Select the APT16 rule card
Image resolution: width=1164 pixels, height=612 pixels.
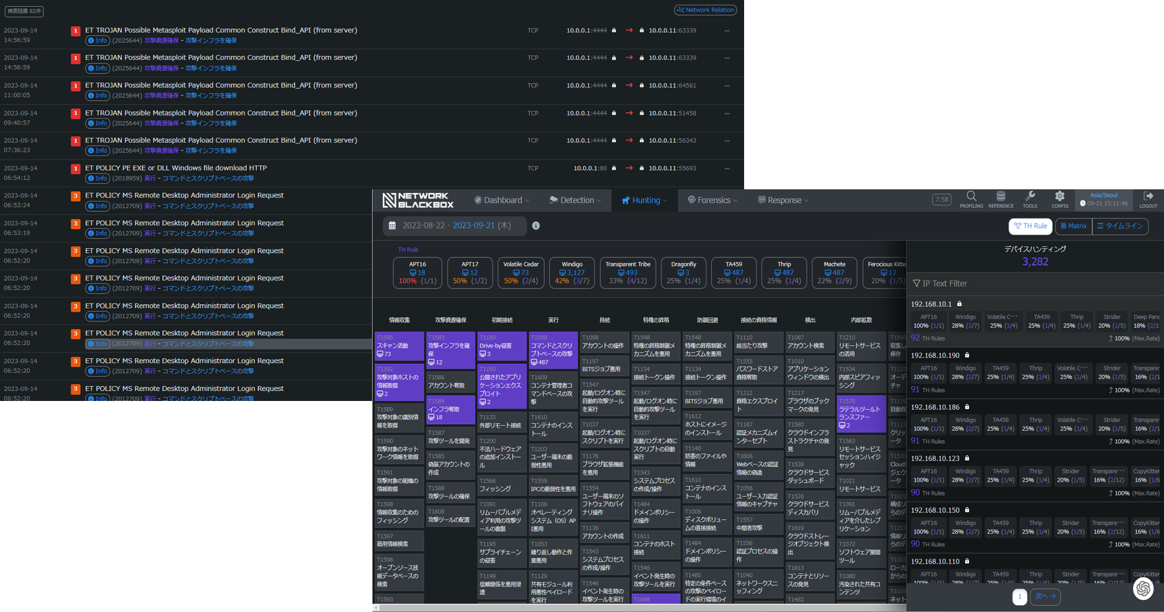(x=417, y=272)
